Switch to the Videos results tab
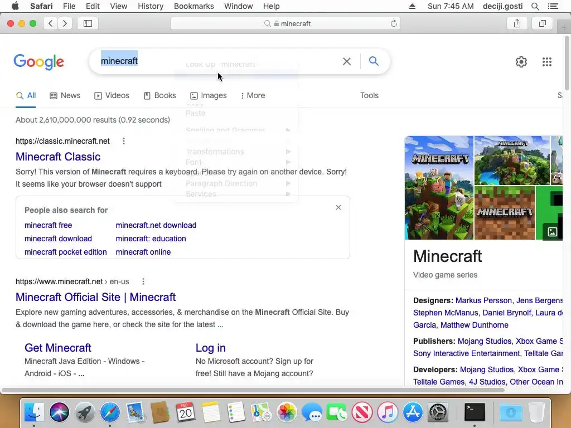571x428 pixels. coord(112,95)
